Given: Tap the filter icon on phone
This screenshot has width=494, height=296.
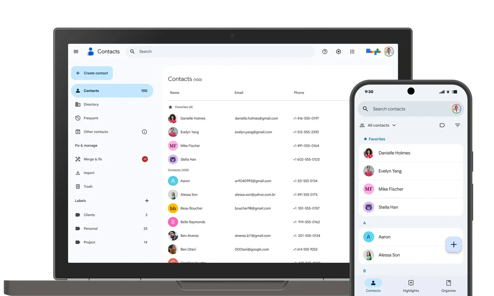Looking at the screenshot, I should point(457,125).
